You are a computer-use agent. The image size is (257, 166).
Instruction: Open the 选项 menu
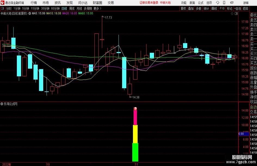click(x=209, y=3)
